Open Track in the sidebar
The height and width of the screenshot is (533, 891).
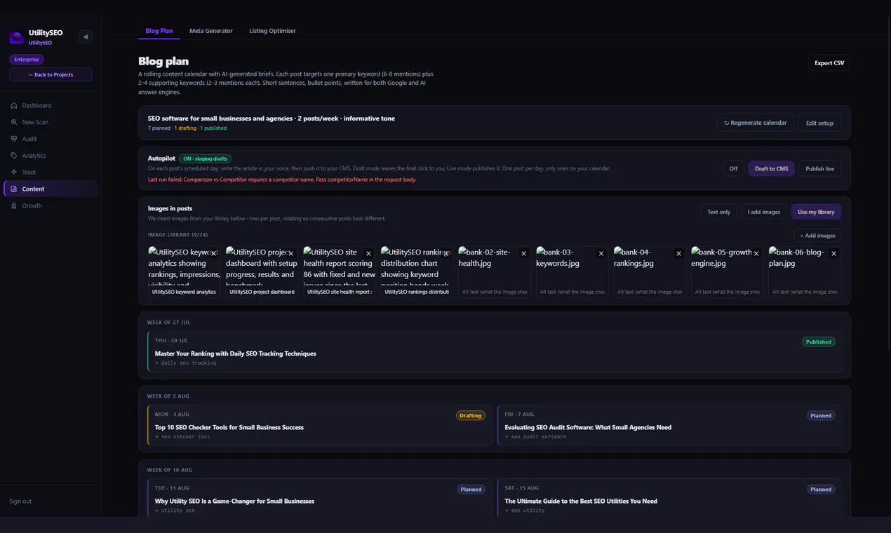[51, 173]
